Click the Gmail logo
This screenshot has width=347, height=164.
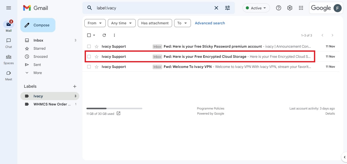(35, 8)
